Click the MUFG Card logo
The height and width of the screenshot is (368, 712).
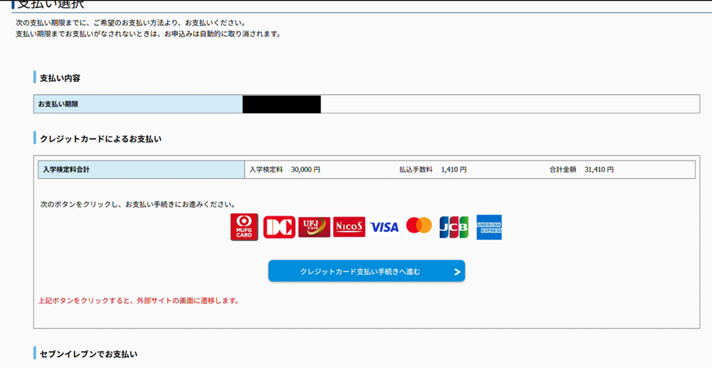[x=244, y=227]
